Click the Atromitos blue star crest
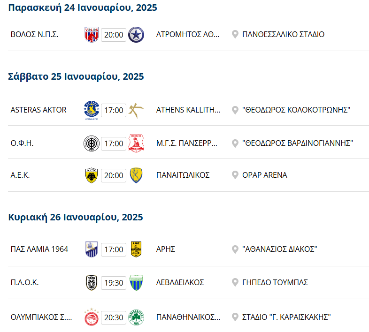This screenshot has width=369, height=332. tap(136, 35)
